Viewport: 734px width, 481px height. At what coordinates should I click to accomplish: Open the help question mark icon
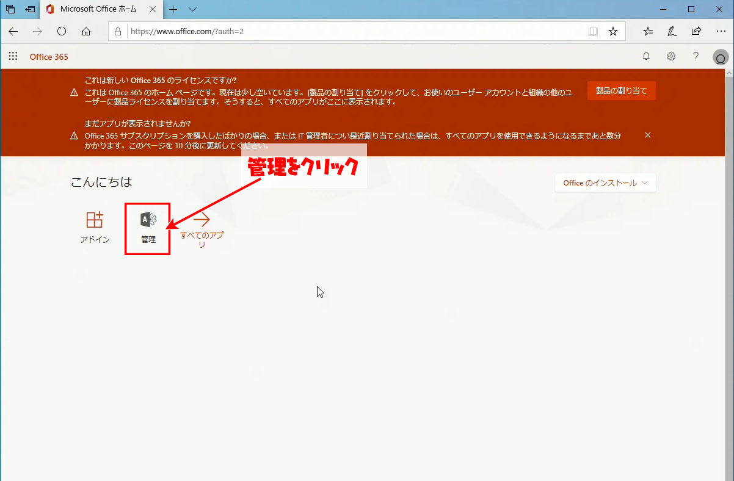pos(696,56)
